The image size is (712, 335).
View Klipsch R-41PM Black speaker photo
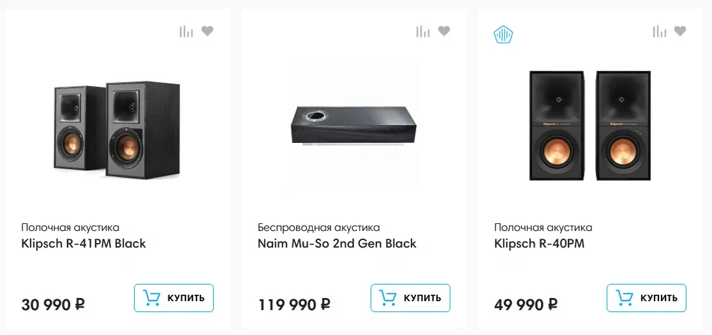coord(117,131)
